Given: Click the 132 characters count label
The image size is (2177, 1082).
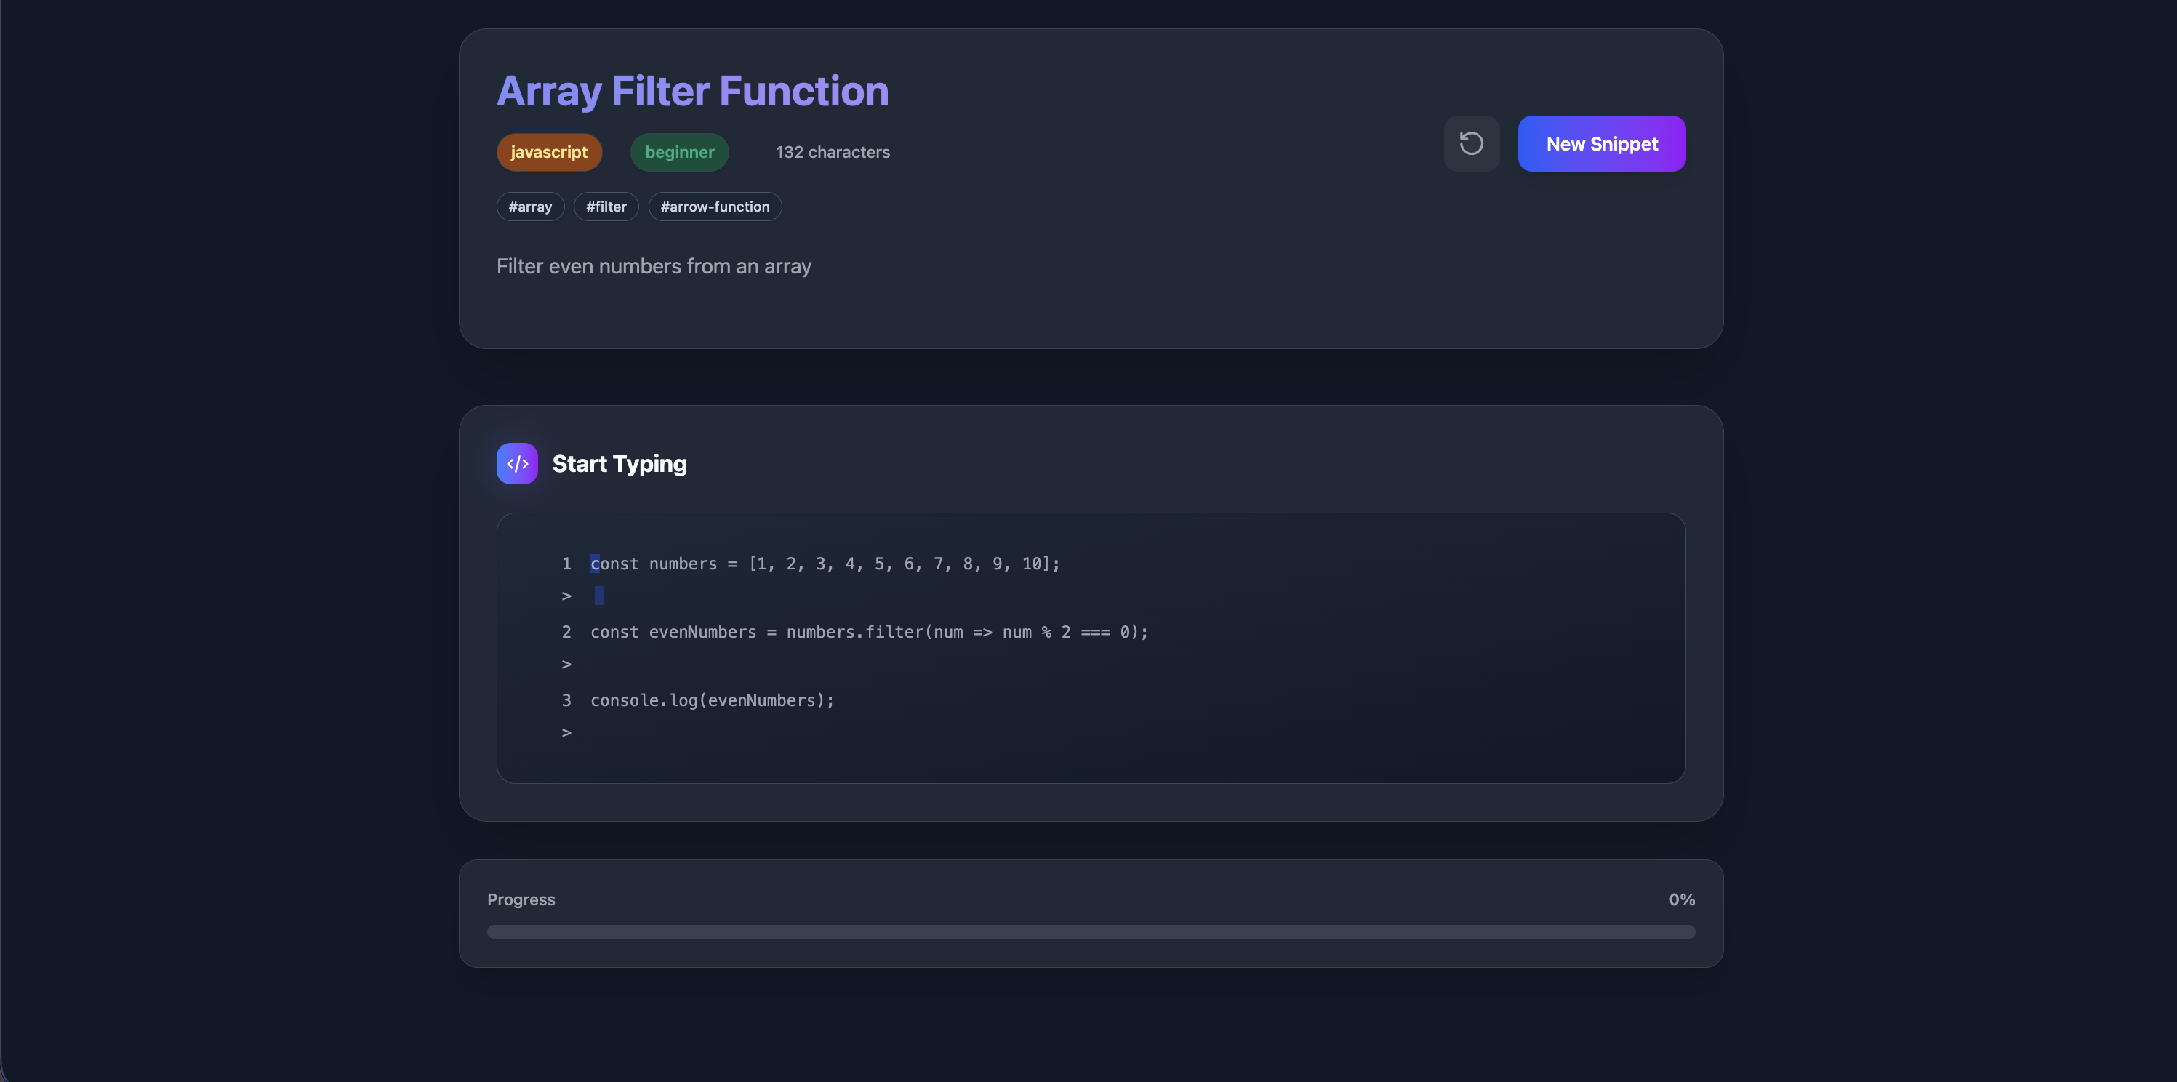Looking at the screenshot, I should 833,152.
